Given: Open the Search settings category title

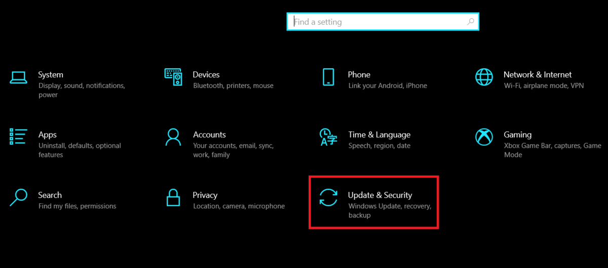Looking at the screenshot, I should point(50,195).
